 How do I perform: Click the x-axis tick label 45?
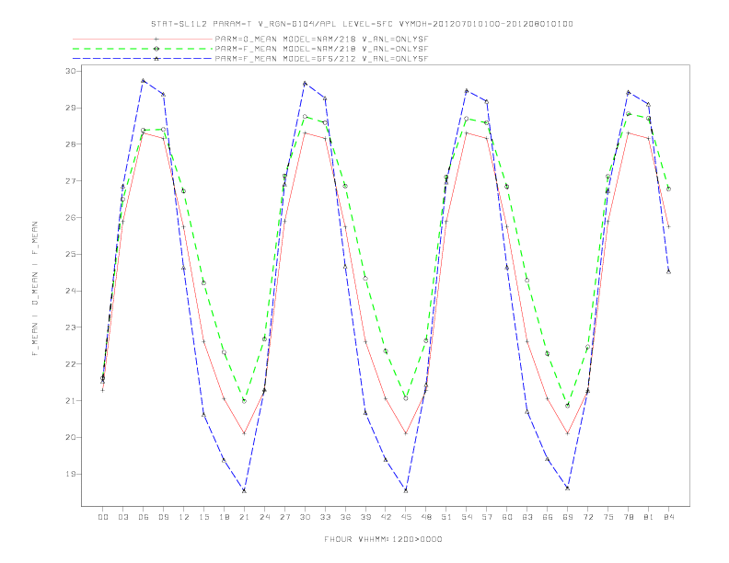click(x=406, y=517)
